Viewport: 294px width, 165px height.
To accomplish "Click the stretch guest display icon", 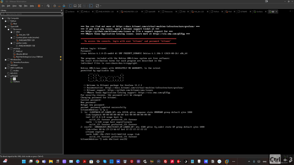I will click(97, 6).
